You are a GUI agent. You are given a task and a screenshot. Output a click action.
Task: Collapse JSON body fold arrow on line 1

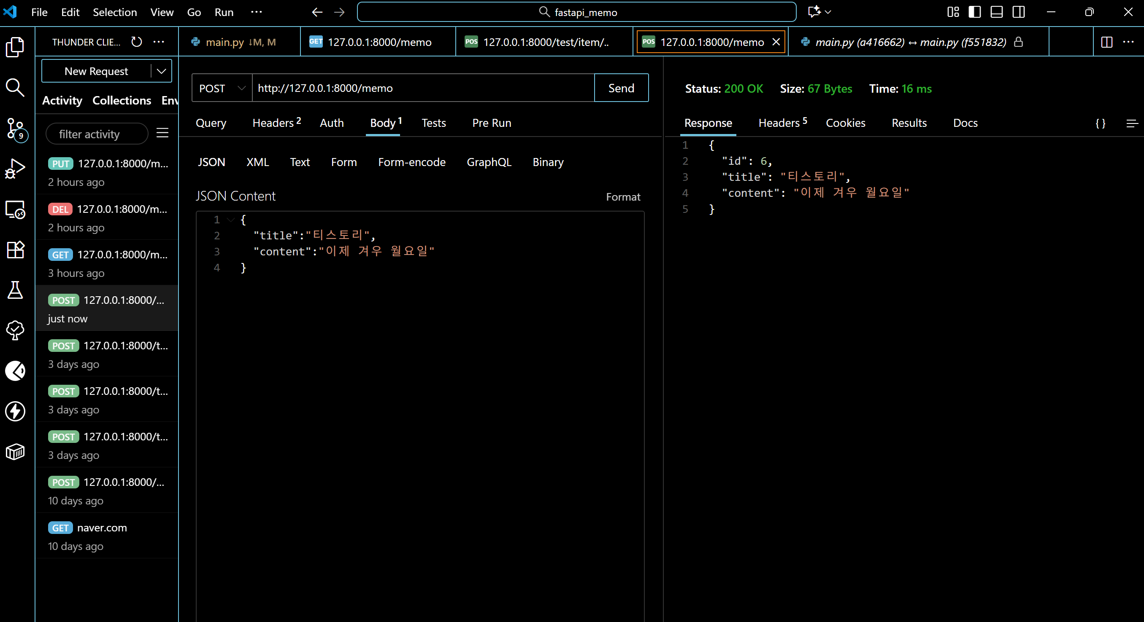point(230,219)
